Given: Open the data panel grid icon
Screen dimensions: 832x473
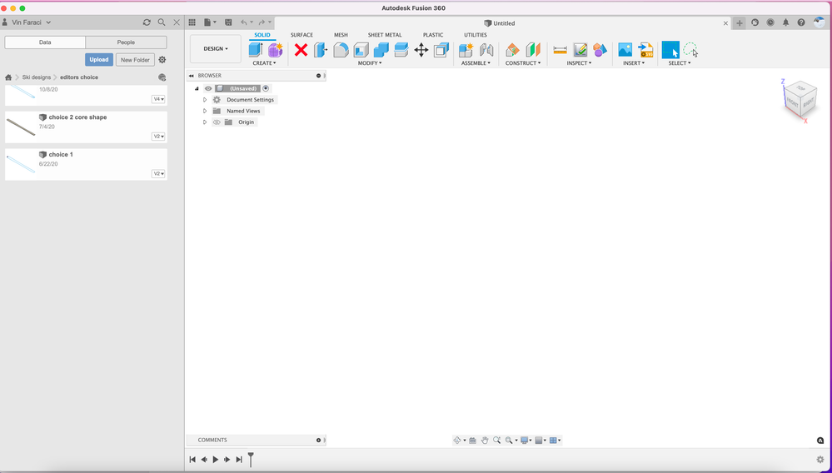Looking at the screenshot, I should (x=192, y=22).
